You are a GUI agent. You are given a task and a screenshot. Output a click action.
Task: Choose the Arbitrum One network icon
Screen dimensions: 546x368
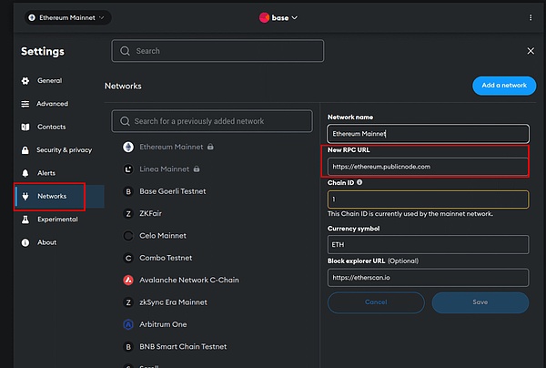point(127,324)
